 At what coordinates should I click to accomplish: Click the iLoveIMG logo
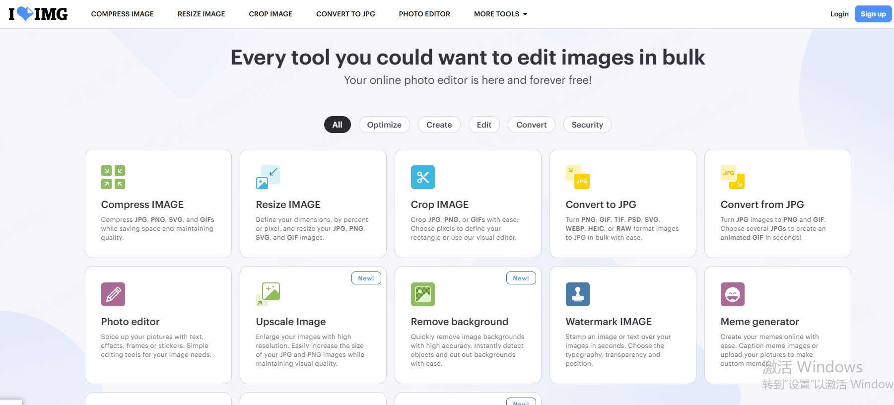click(38, 14)
